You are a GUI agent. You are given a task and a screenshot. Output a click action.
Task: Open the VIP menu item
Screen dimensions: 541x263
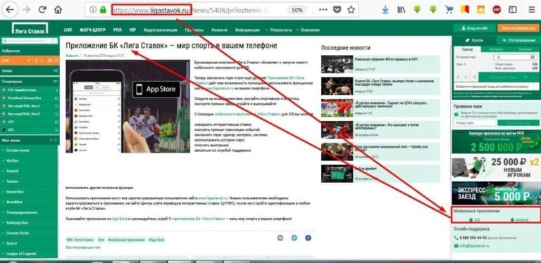pos(132,30)
